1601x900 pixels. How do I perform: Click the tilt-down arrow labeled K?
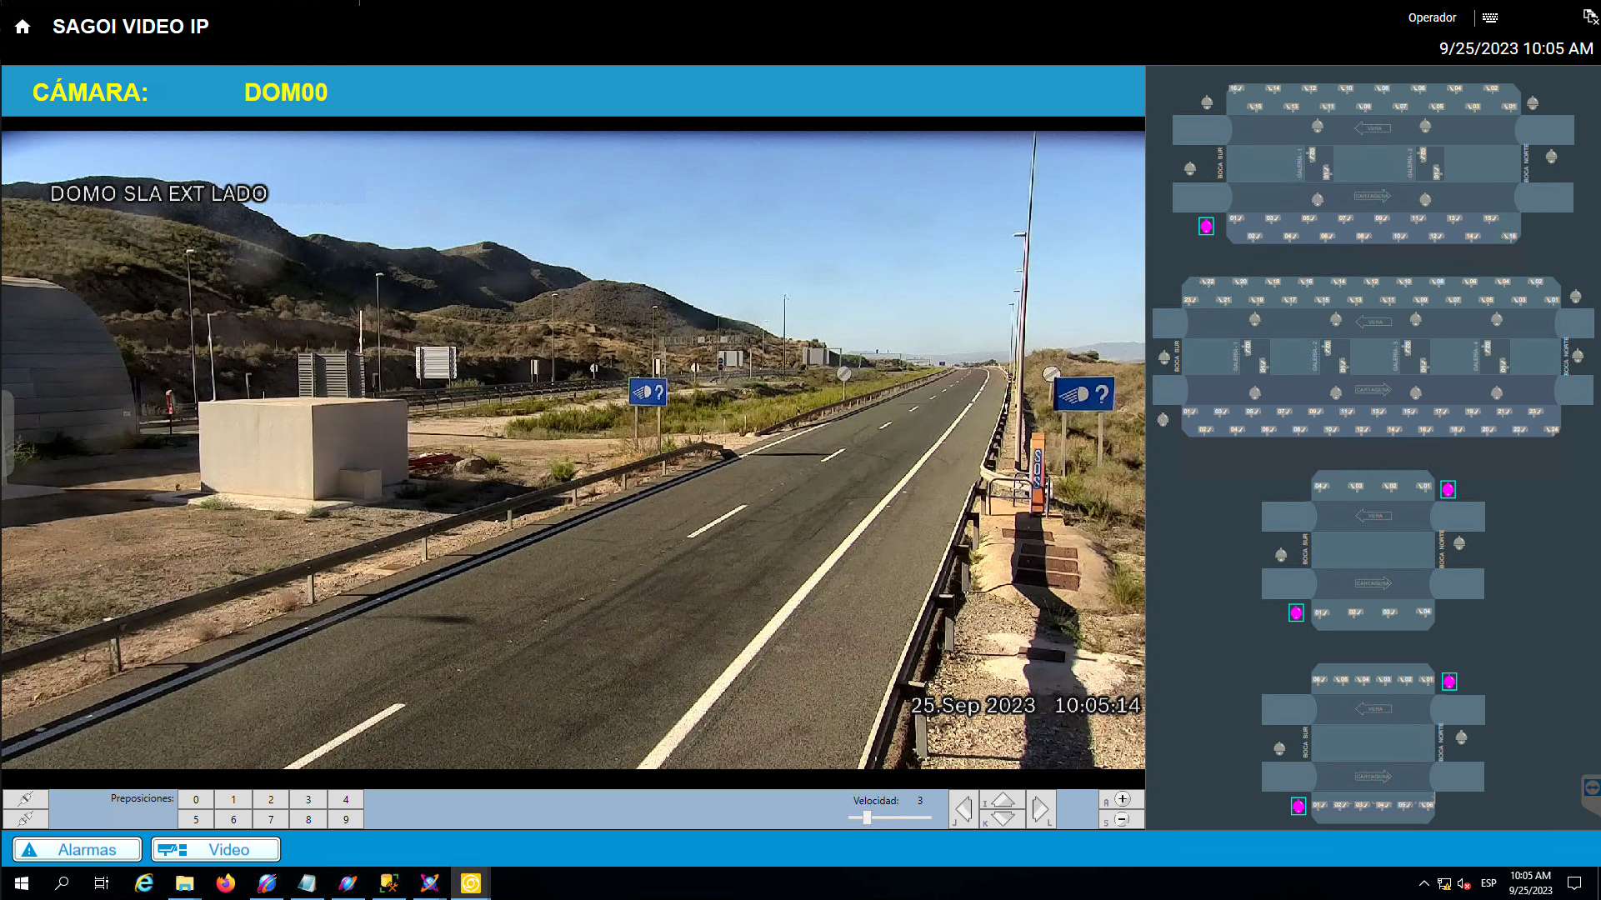click(x=1002, y=819)
